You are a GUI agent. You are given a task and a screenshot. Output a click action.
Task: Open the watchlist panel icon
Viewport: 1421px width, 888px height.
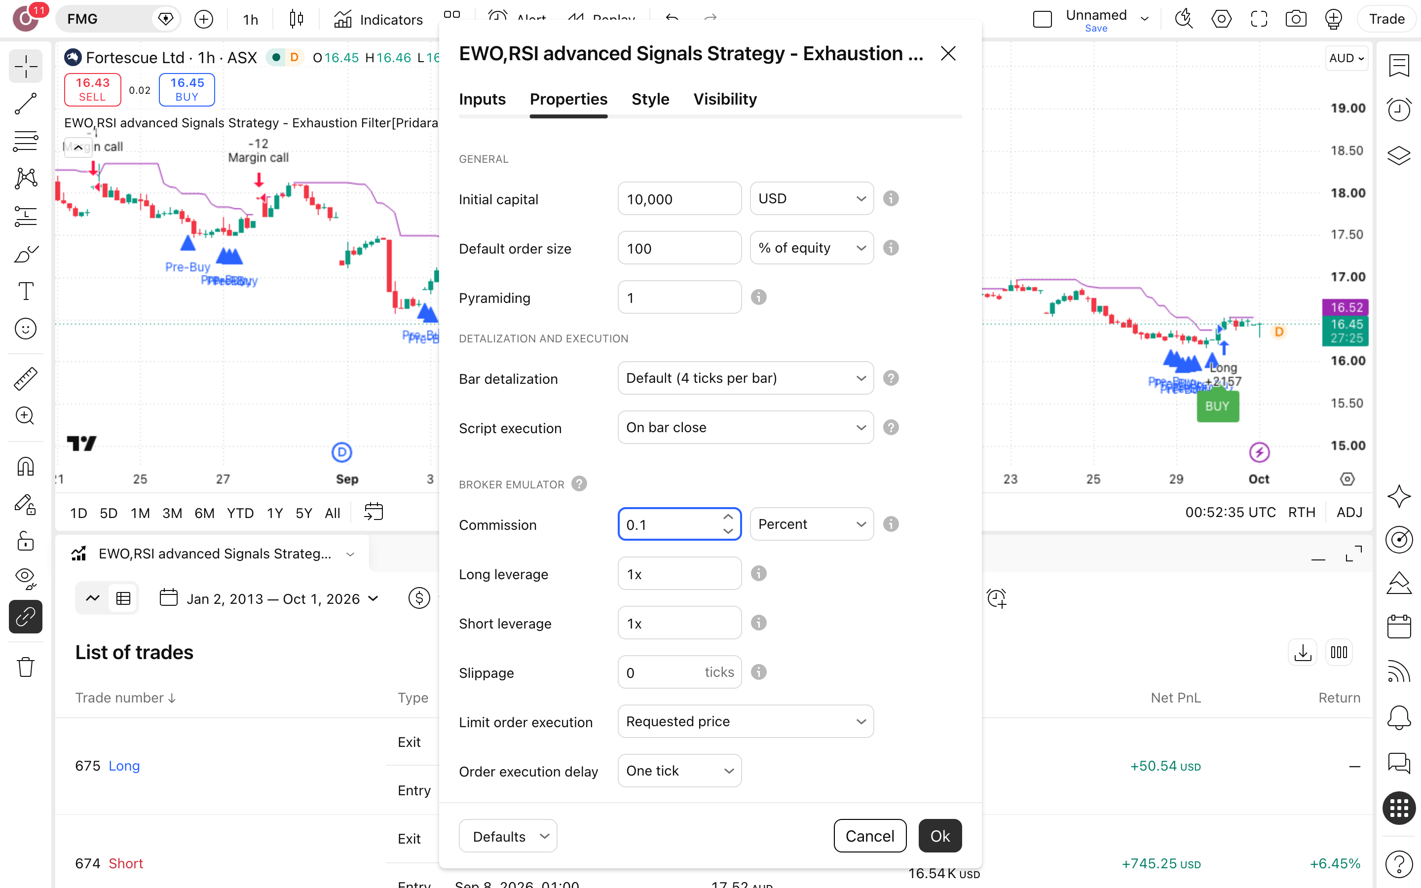pos(1399,65)
